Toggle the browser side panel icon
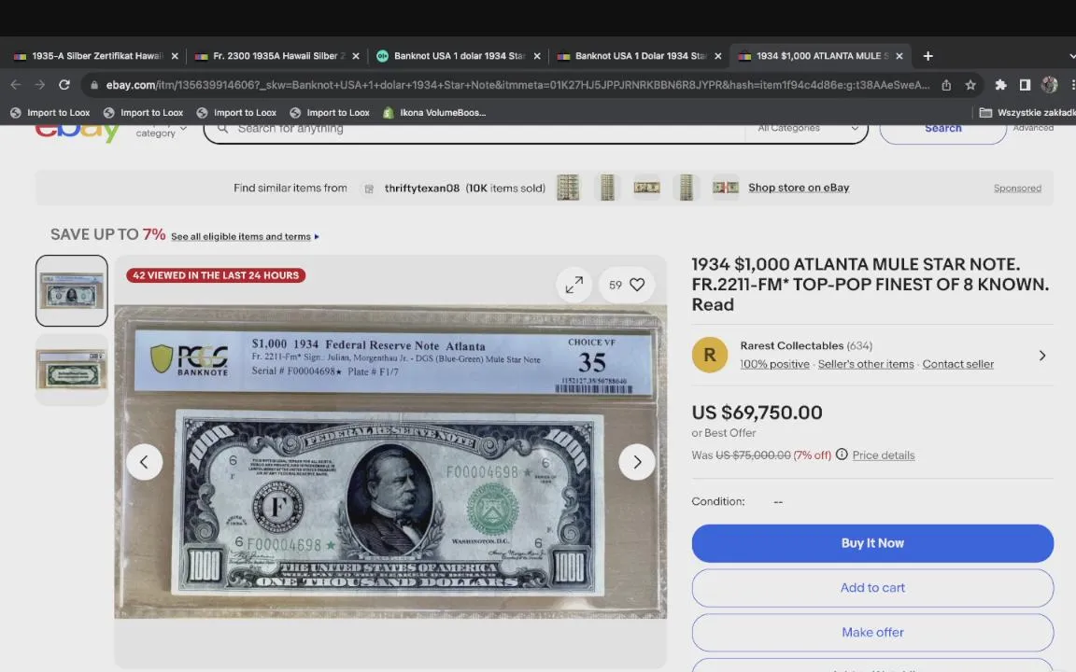 coord(1025,85)
